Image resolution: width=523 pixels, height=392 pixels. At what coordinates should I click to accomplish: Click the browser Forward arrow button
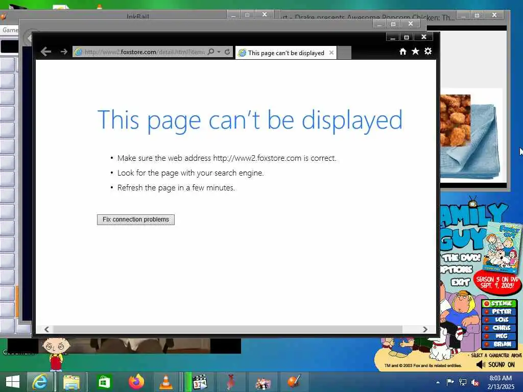[x=64, y=52]
